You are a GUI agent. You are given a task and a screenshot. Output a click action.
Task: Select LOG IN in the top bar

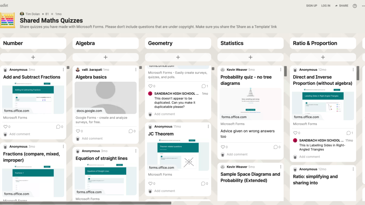pos(325,5)
